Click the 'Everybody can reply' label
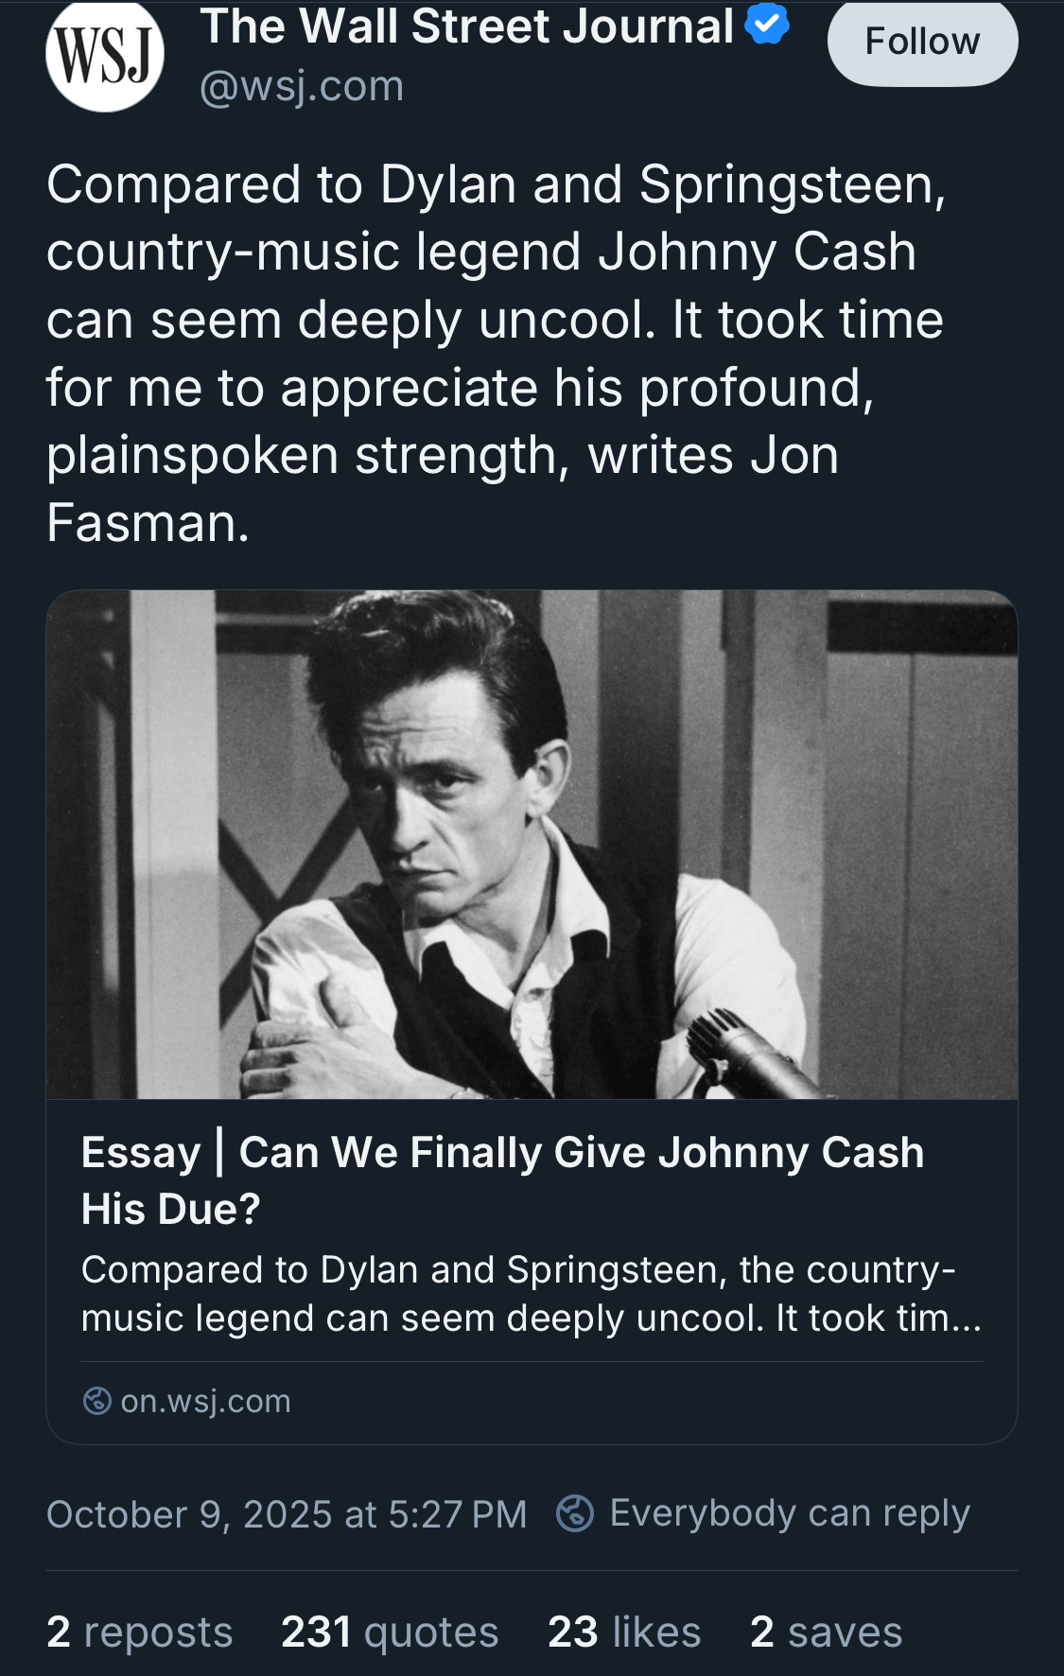The image size is (1064, 1676). tap(790, 1513)
